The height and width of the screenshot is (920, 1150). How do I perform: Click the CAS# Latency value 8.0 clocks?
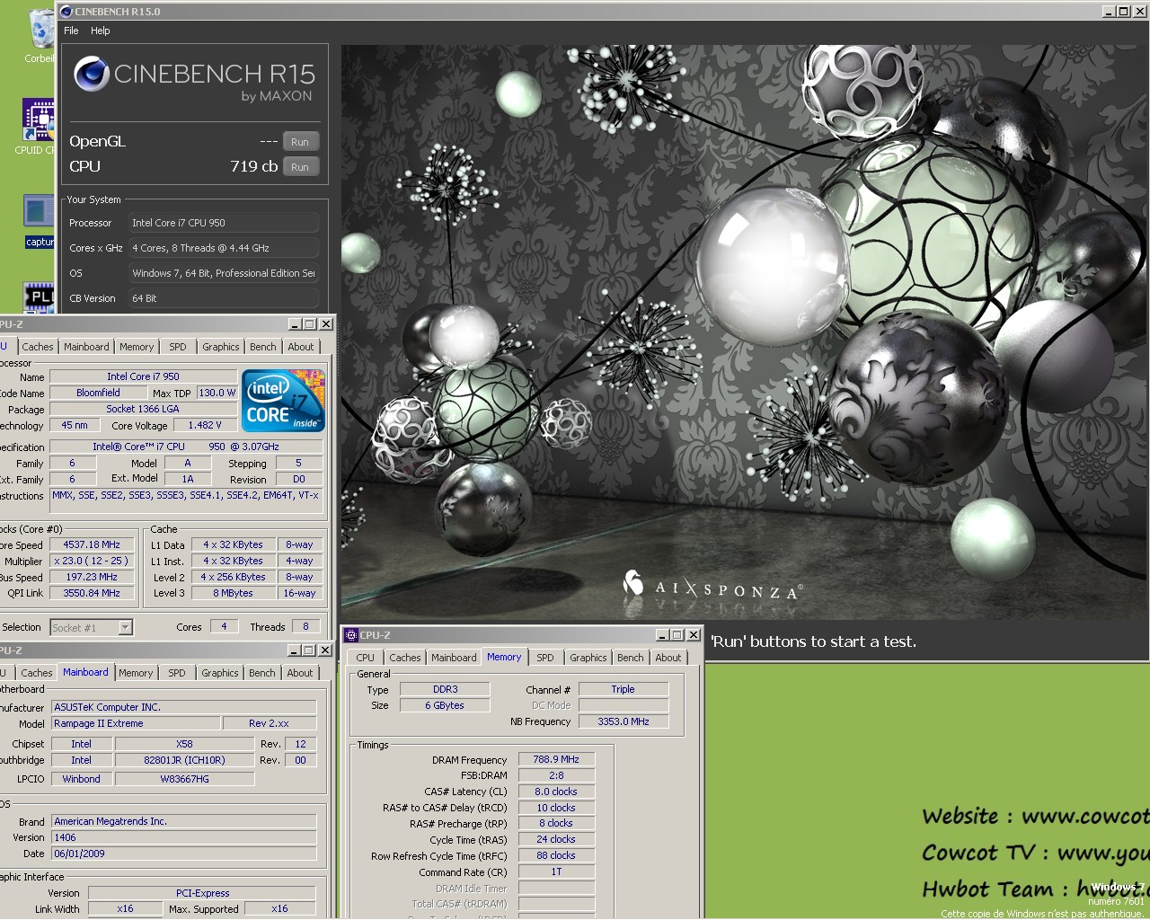pos(556,792)
